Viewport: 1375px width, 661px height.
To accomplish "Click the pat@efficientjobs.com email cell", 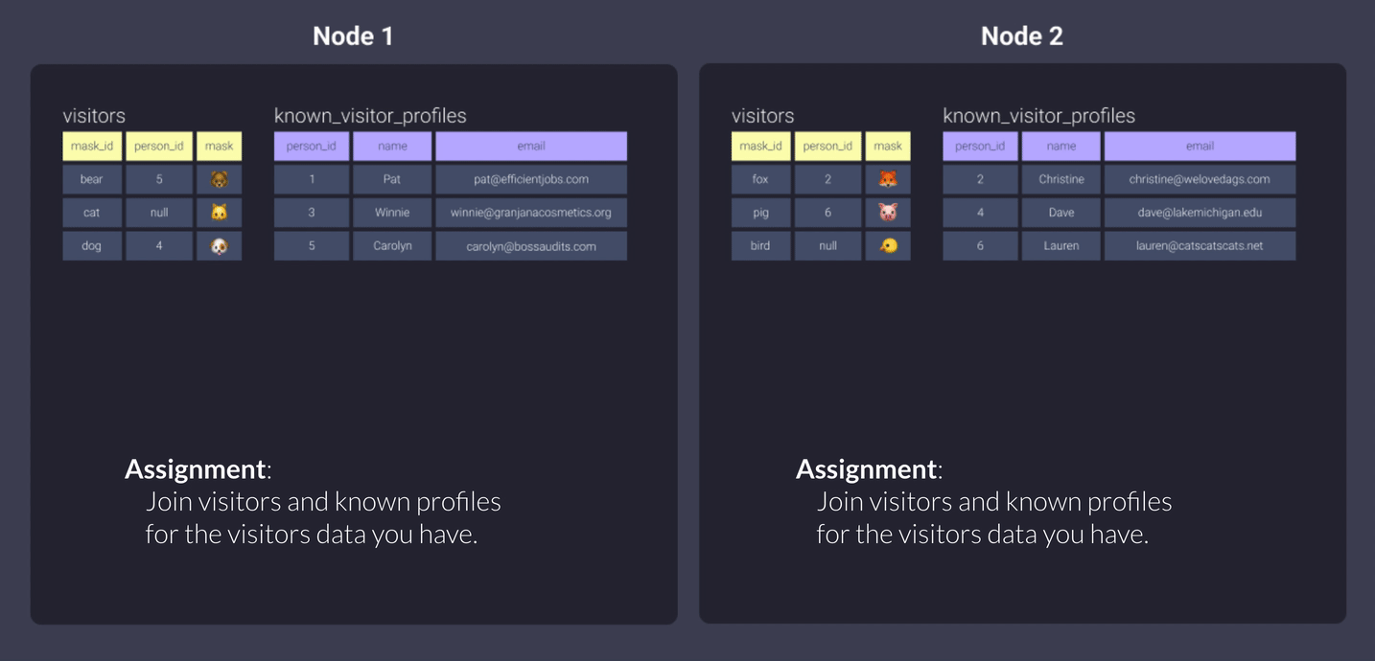I will (531, 179).
